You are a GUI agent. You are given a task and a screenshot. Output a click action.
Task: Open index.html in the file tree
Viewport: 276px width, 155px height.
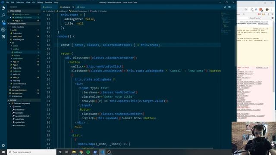pyautogui.click(x=17, y=36)
